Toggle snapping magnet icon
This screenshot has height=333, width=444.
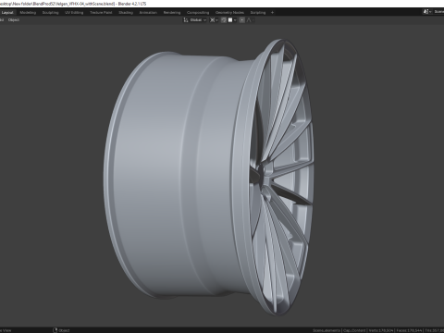(224, 20)
